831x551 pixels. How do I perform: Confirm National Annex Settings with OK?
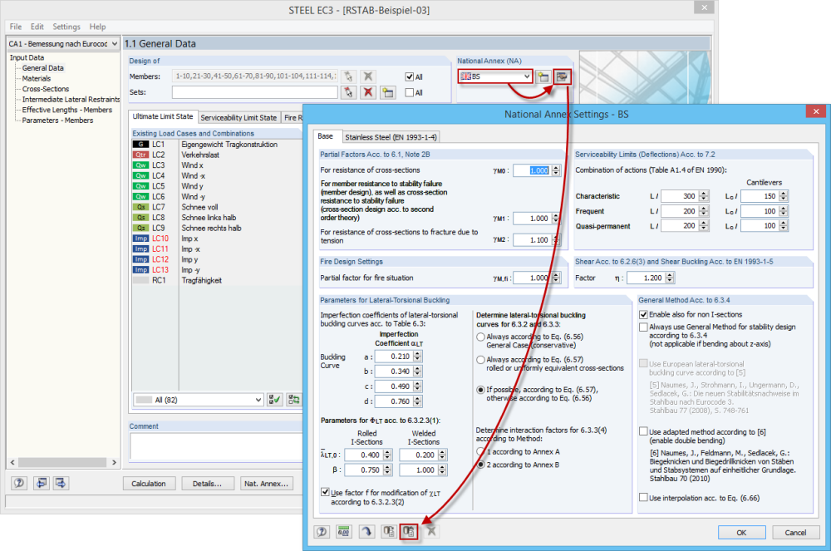click(x=741, y=533)
